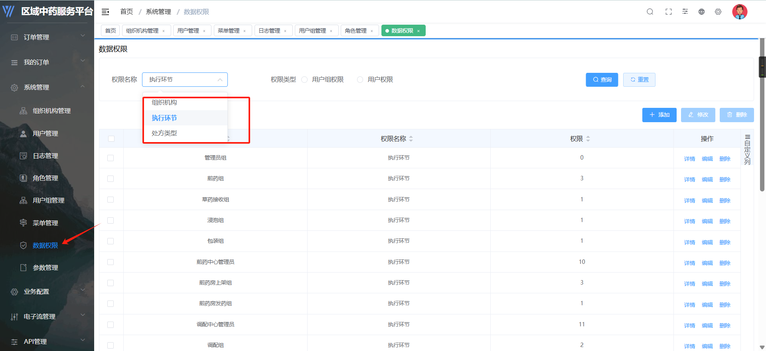
Task: Close the 数据权限 tab
Action: click(x=419, y=31)
